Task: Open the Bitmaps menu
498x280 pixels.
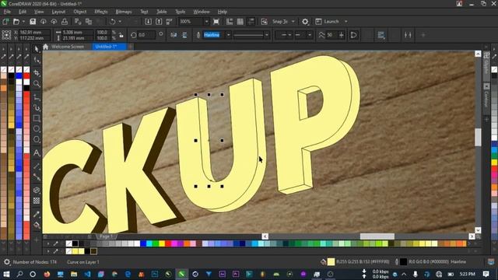Action: pos(124,12)
